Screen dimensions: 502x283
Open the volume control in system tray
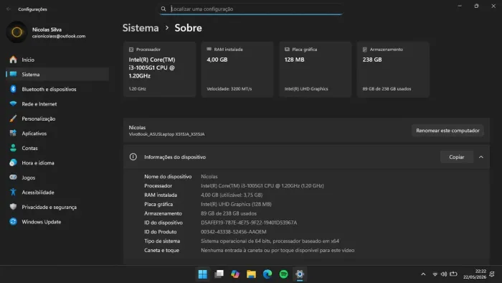(444, 274)
